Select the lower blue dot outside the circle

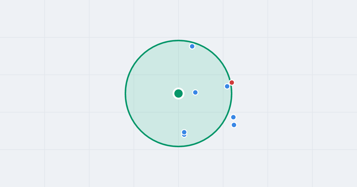(234, 125)
